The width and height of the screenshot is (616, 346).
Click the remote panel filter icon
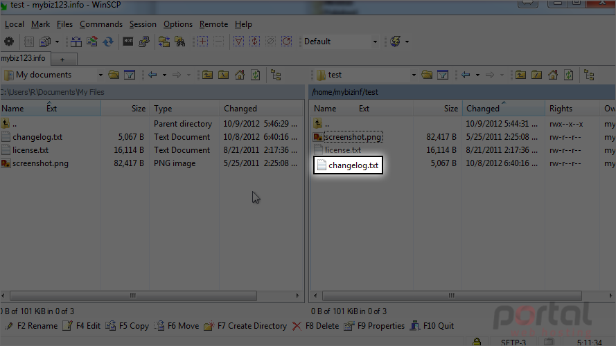point(443,75)
